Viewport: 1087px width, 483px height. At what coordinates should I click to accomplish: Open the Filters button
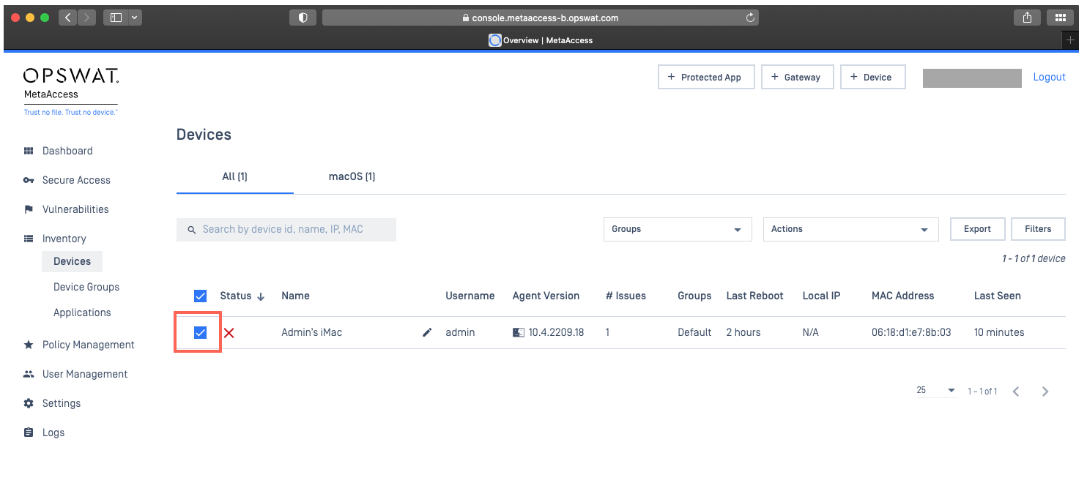pos(1038,229)
